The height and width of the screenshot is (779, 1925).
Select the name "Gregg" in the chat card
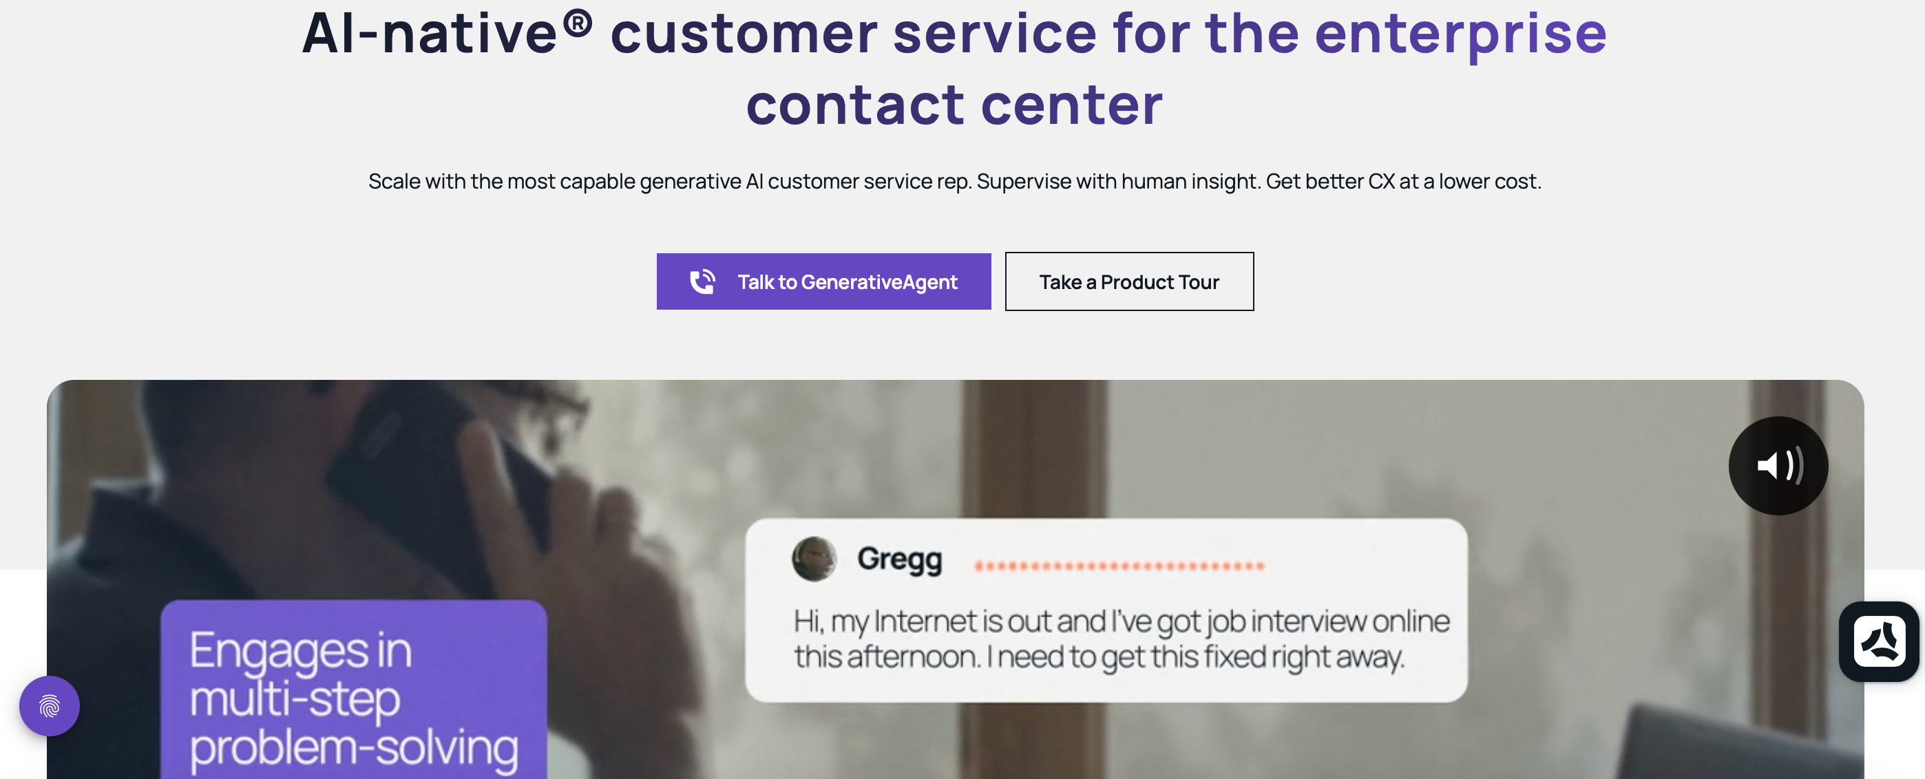[899, 559]
